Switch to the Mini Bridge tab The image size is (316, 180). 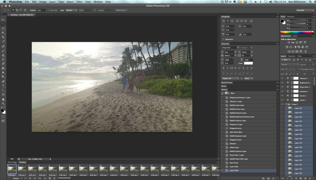(12, 162)
